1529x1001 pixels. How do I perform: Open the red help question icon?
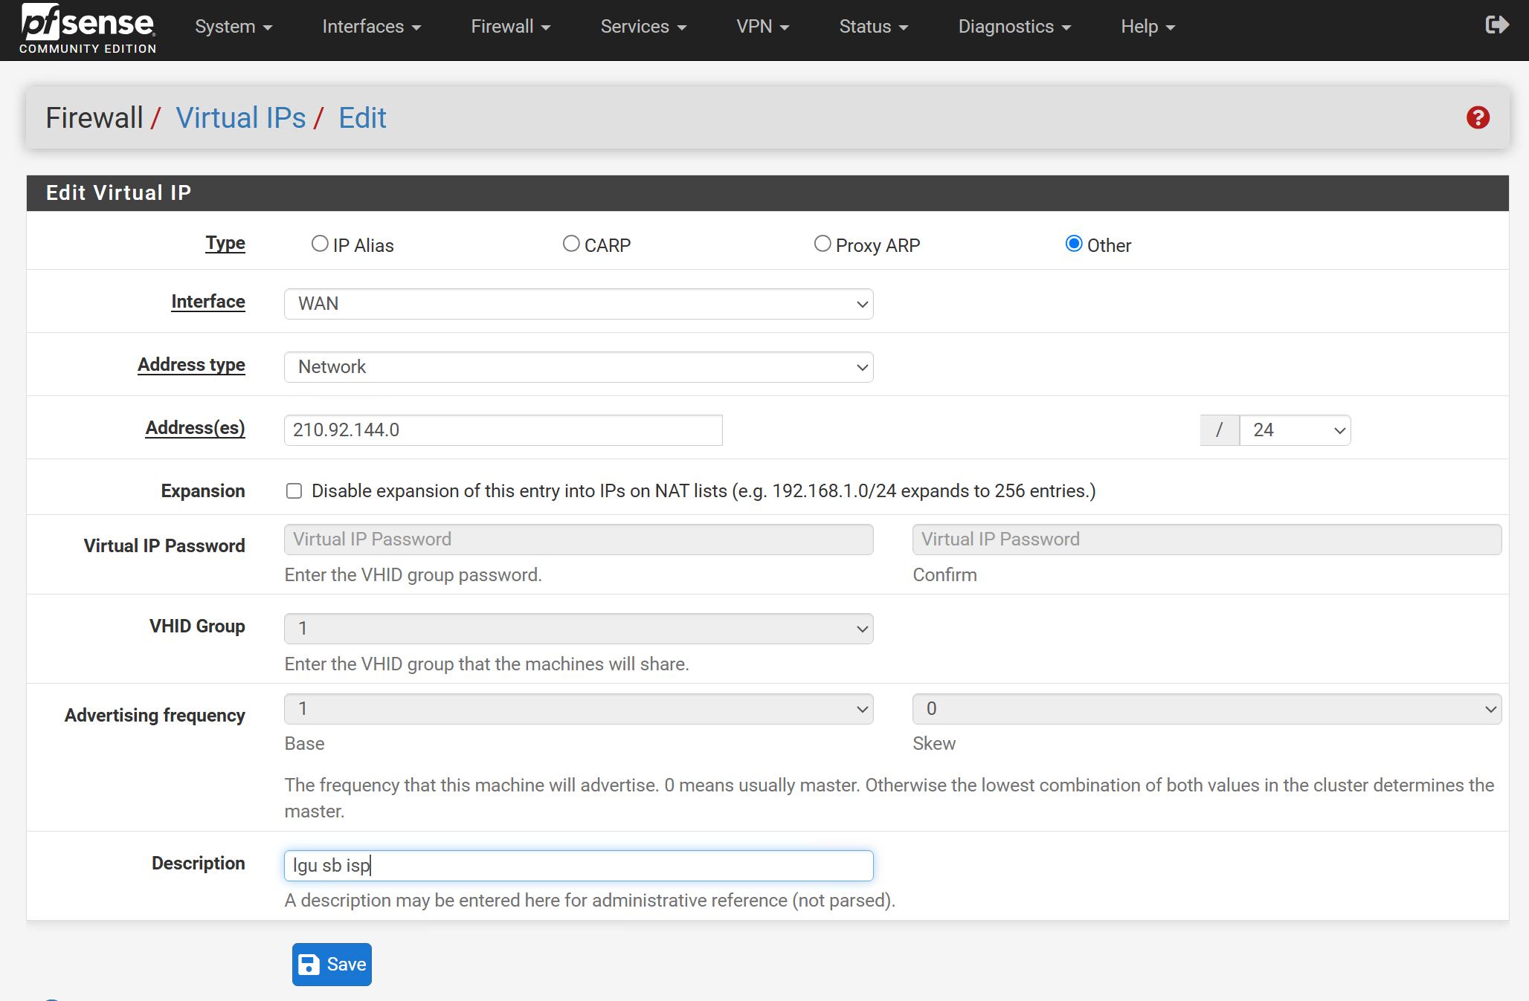click(x=1478, y=117)
